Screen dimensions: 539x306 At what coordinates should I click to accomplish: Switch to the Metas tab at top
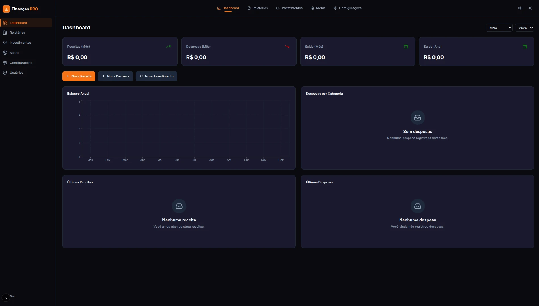tap(318, 8)
